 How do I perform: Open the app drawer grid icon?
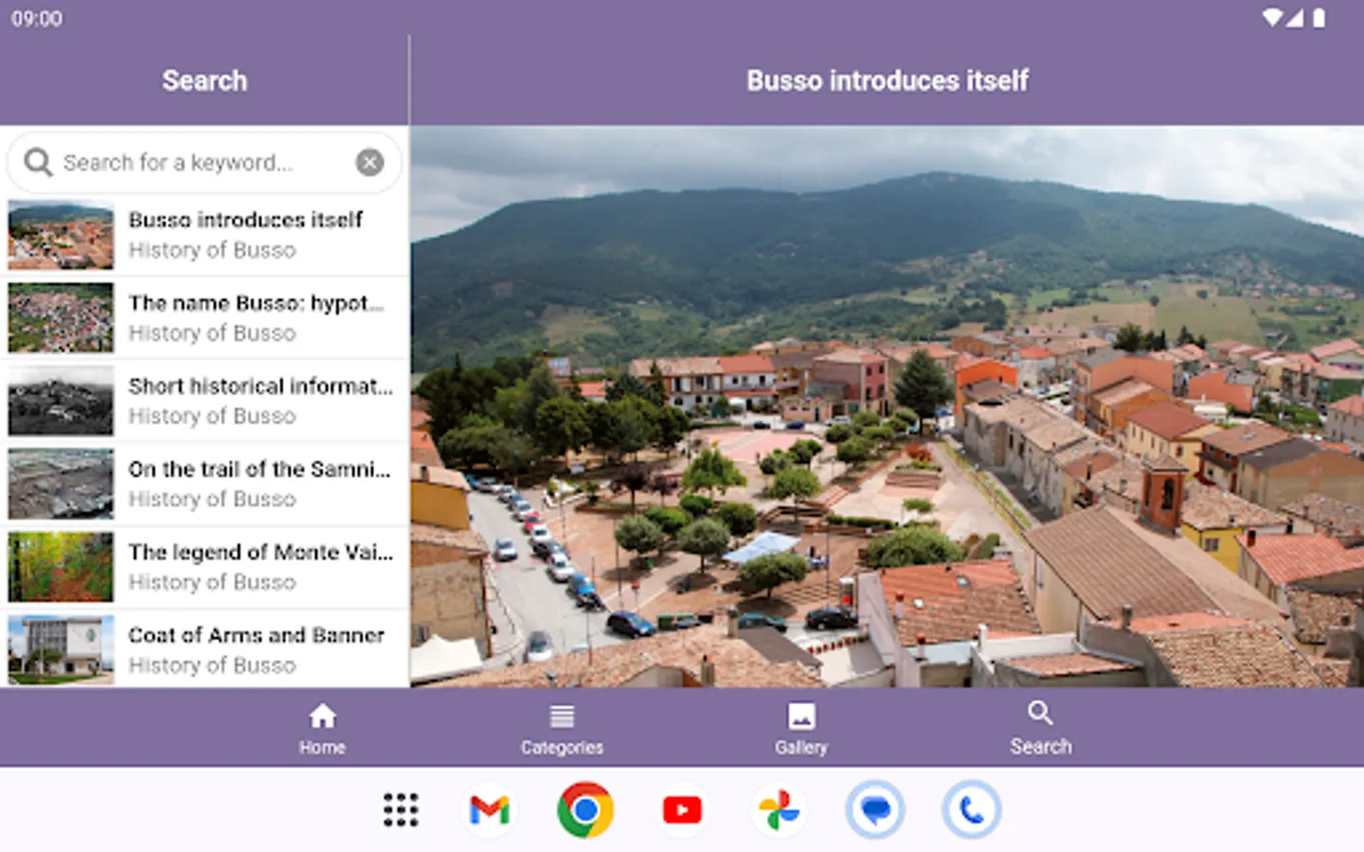(x=401, y=810)
